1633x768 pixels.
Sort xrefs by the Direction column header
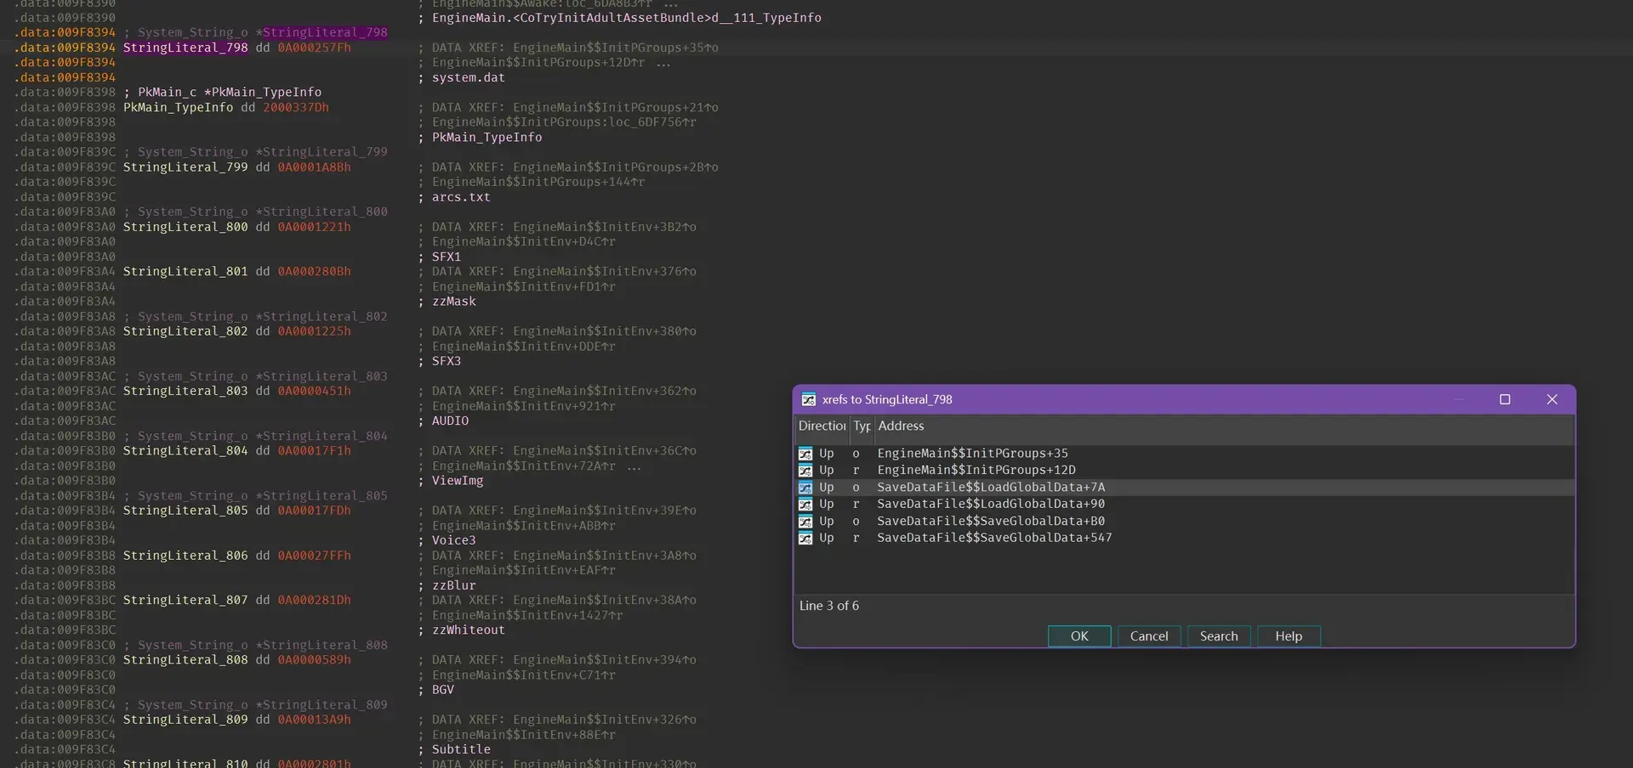coord(822,426)
